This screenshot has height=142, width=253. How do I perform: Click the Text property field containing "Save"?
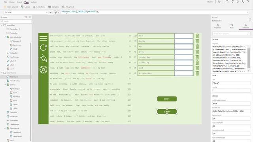(231, 83)
